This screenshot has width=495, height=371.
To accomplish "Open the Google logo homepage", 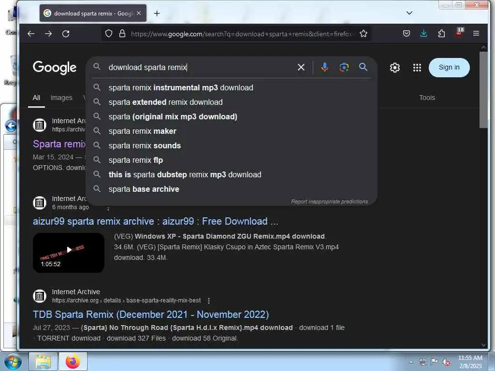I will (x=55, y=67).
